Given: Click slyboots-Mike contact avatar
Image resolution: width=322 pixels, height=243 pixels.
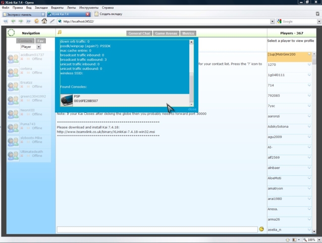Looking at the screenshot, I should pos(13,142).
